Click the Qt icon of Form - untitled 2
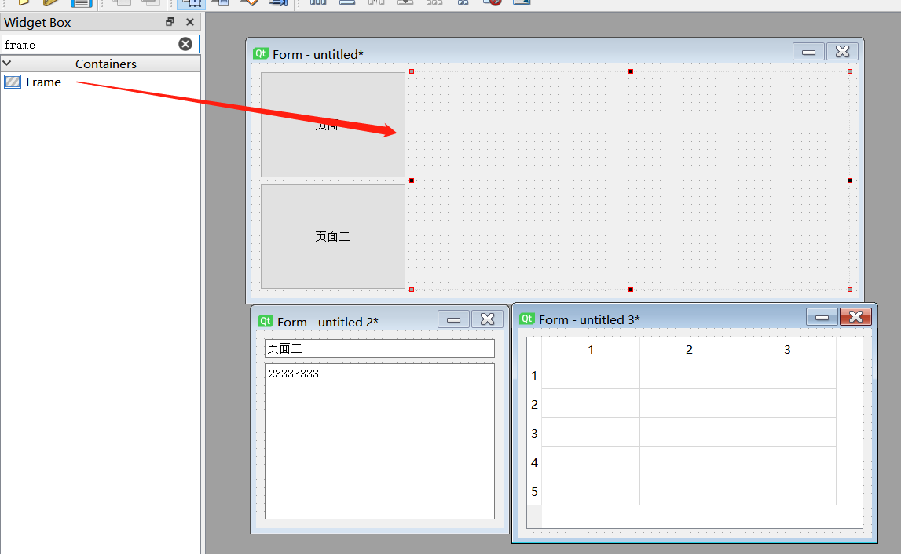Image resolution: width=901 pixels, height=554 pixels. pos(265,321)
